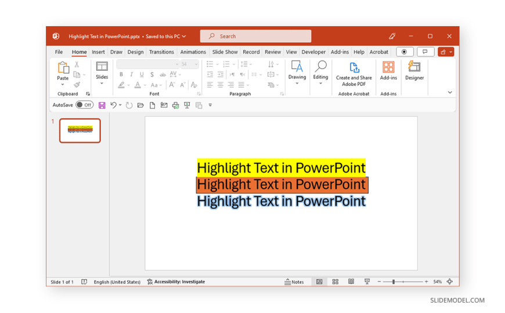505x313 pixels.
Task: Click Fit slide to current window icon
Action: pyautogui.click(x=450, y=282)
